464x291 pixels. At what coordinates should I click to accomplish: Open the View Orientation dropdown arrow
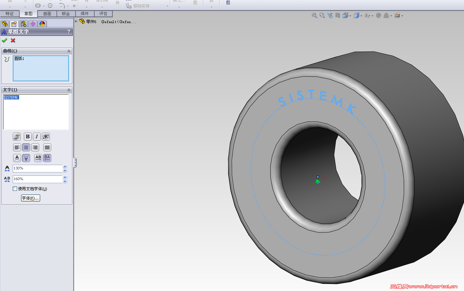point(350,16)
